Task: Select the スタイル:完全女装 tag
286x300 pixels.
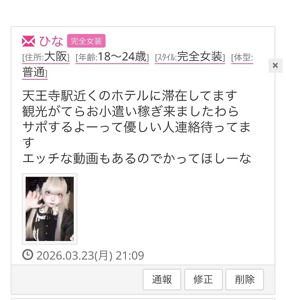Action: tap(190, 57)
